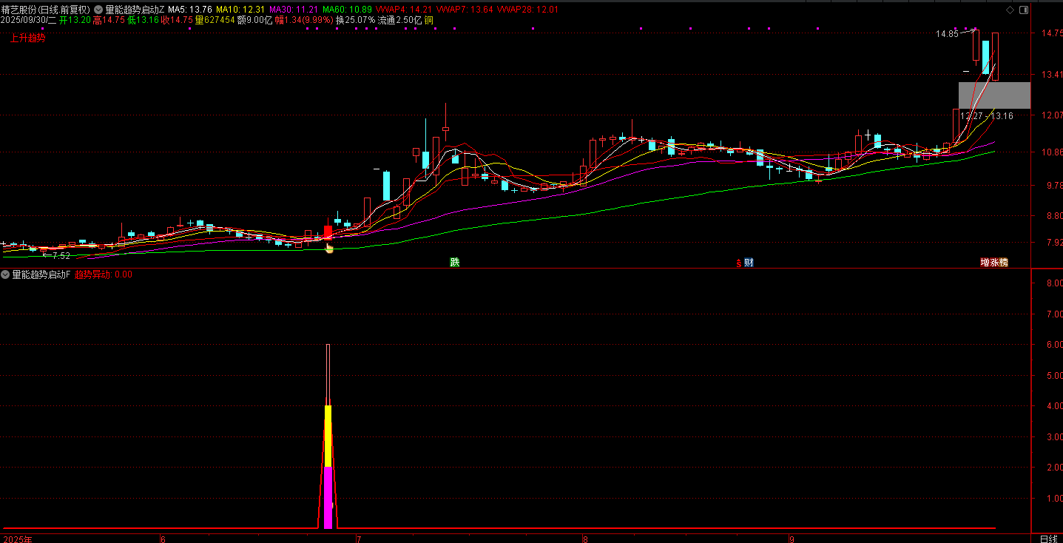Image resolution: width=1063 pixels, height=543 pixels.
Task: Click the 增 marker on the time axis
Action: point(985,262)
